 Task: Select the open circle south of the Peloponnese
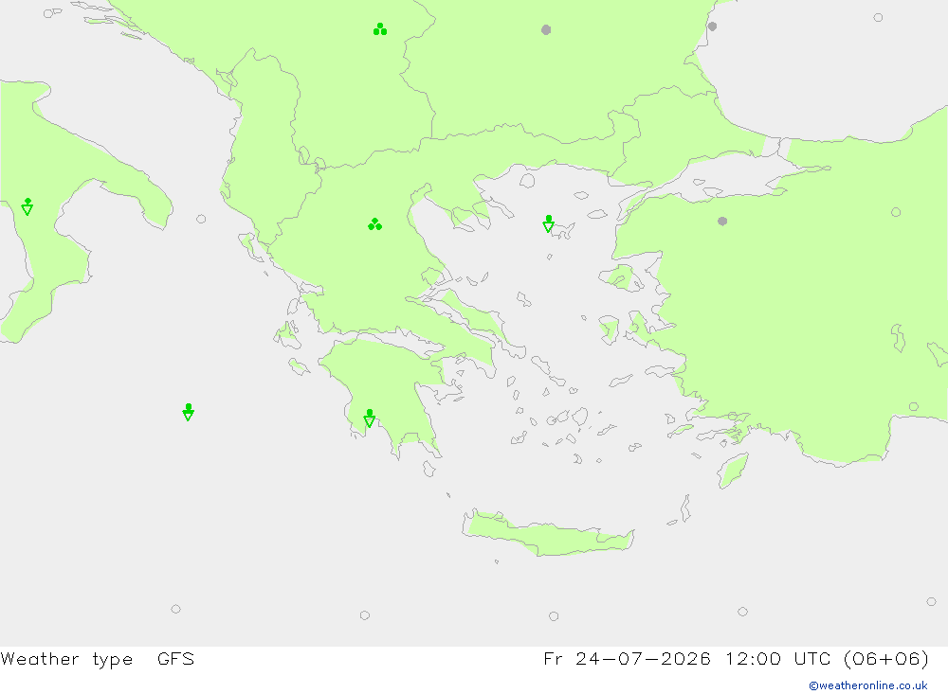tap(365, 614)
